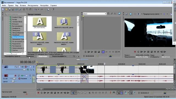Viewport: 176px width, 99px height.
Task: Open Предпросмотр (авто) quality dropdown
Action: tap(161, 14)
